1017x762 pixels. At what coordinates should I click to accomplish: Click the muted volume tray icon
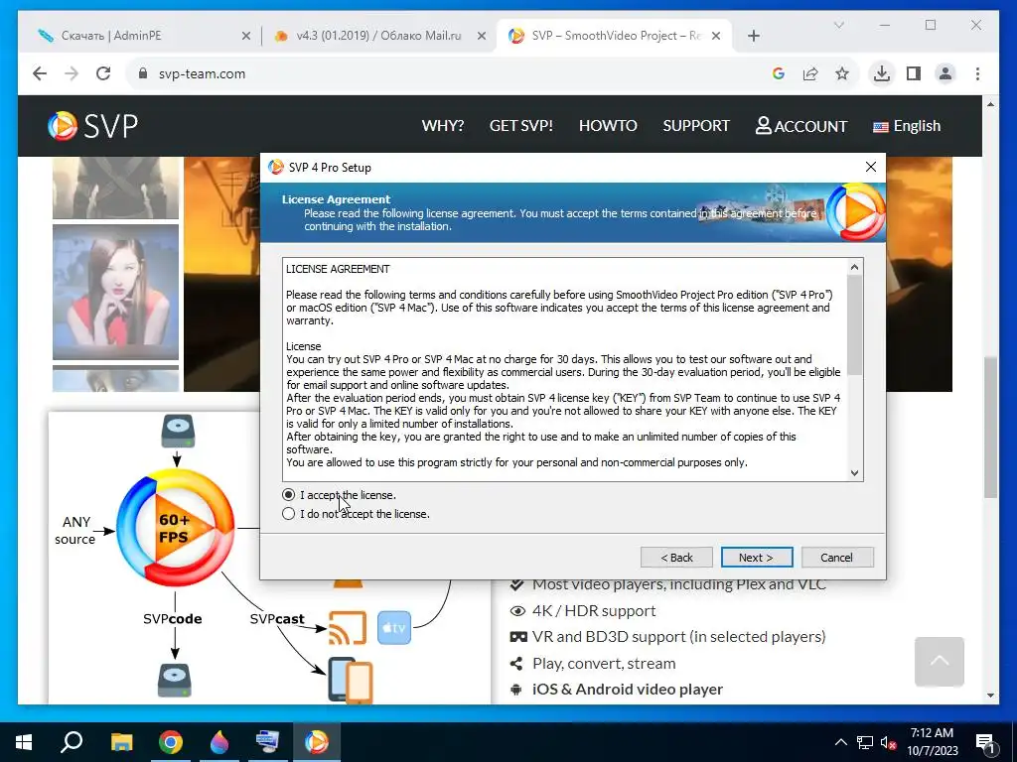[889, 742]
